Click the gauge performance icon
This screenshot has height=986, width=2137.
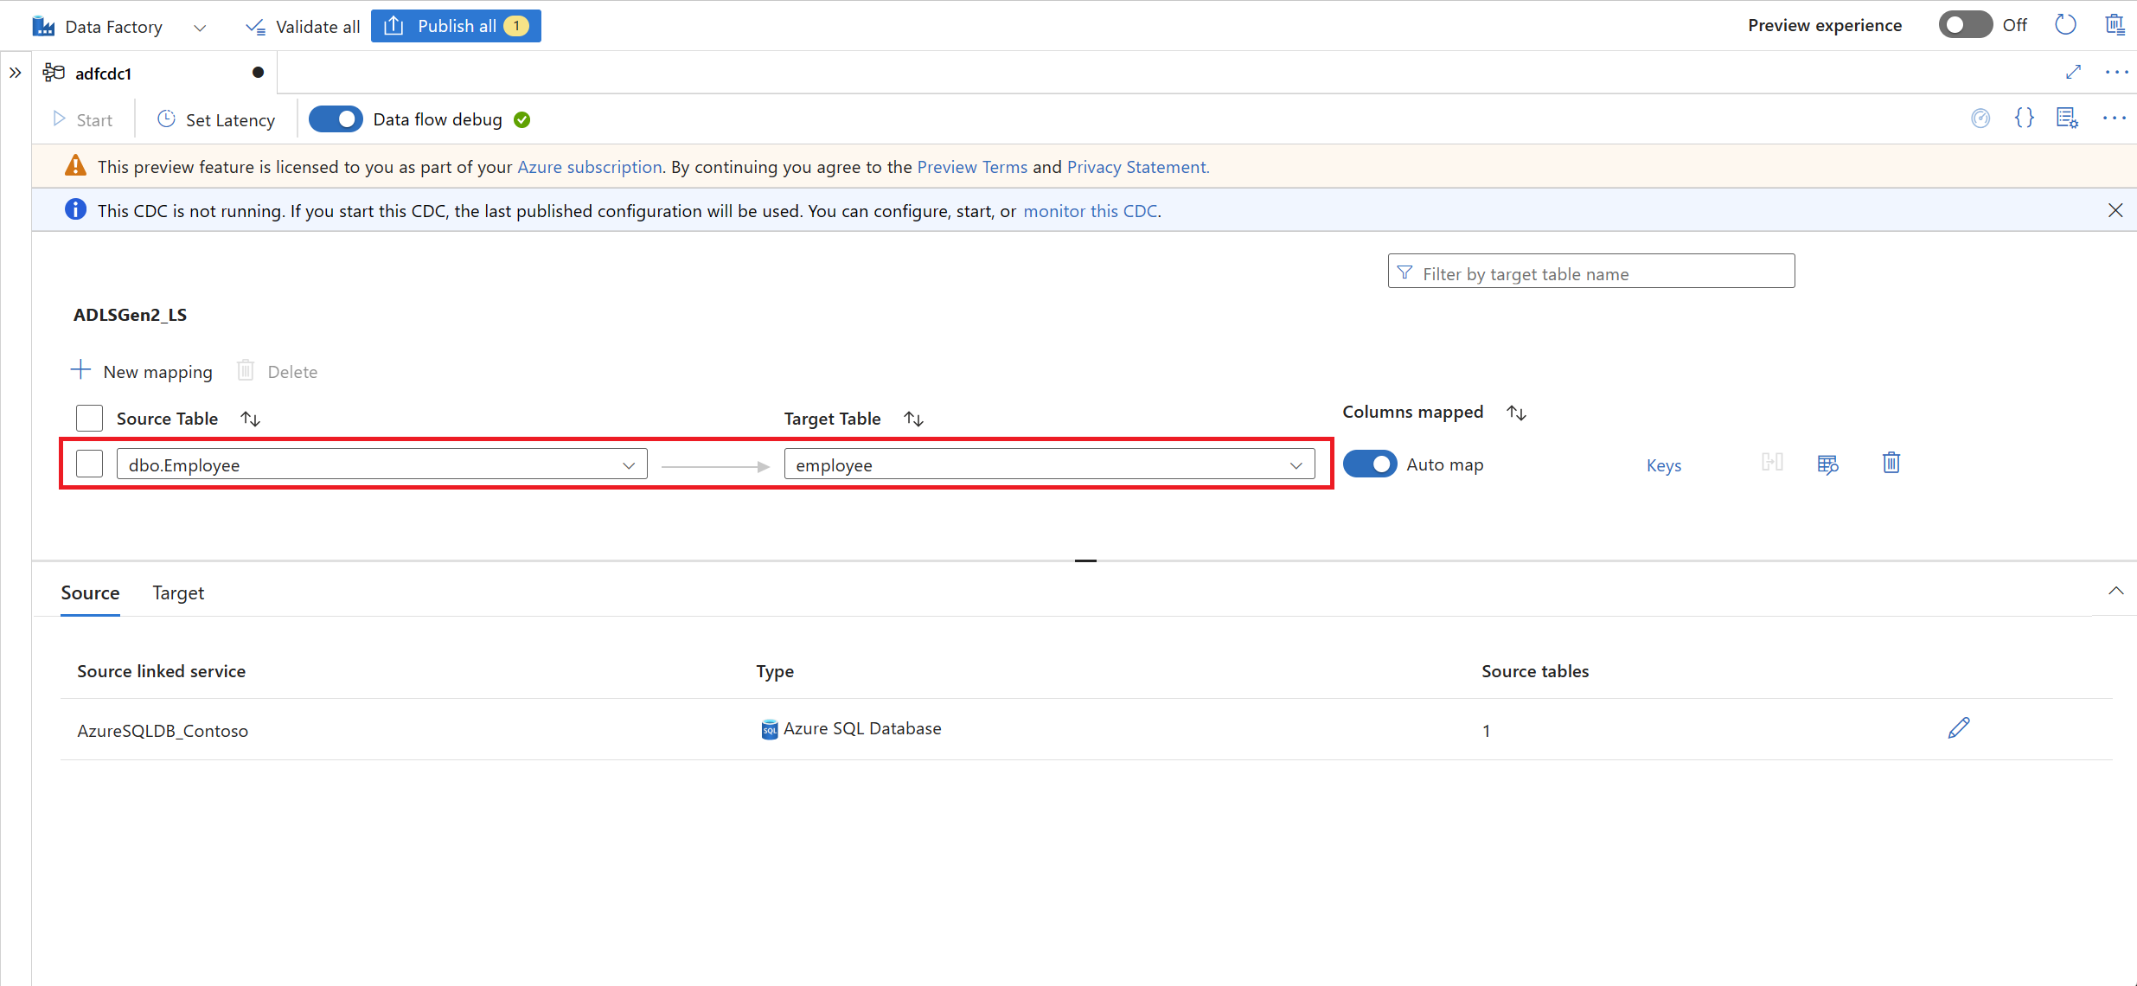click(1981, 118)
